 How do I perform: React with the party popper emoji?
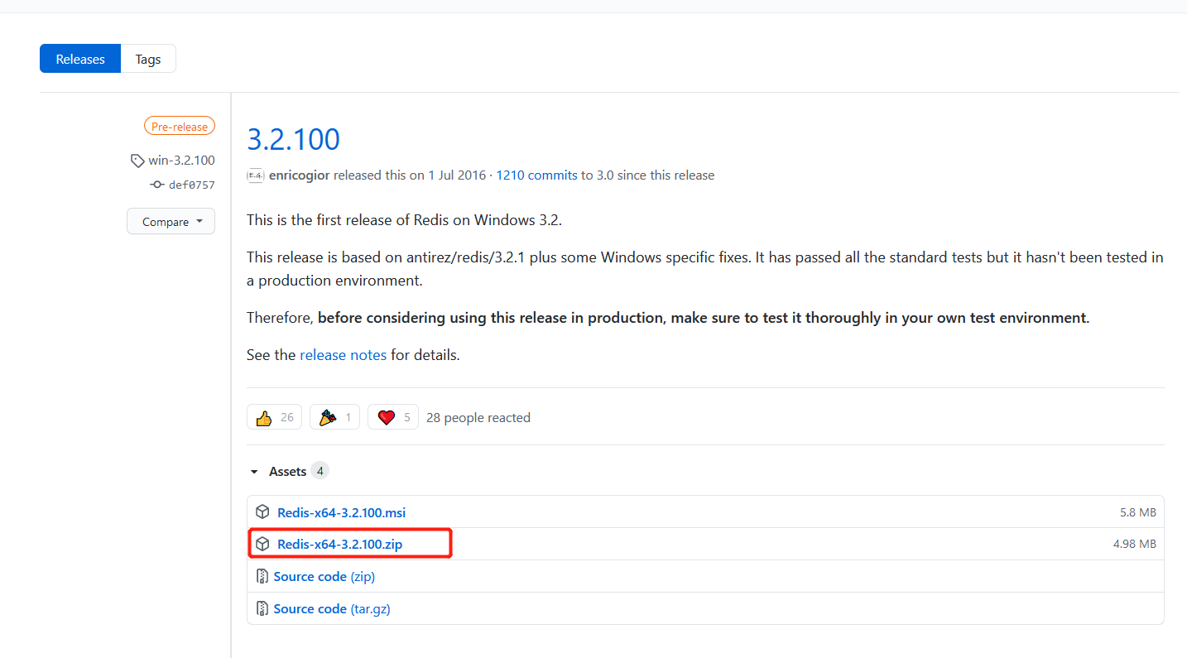(x=334, y=417)
